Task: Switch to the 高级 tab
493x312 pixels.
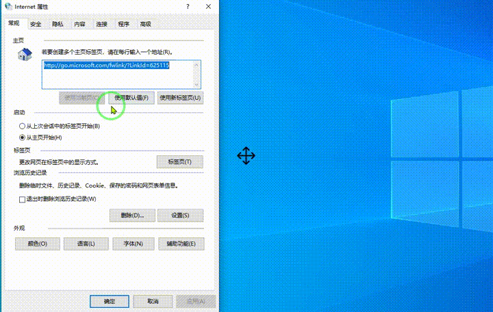Action: pos(146,24)
